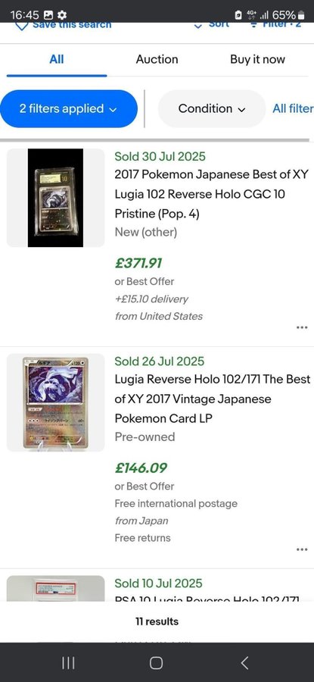The width and height of the screenshot is (314, 682).
Task: Open the Lugia 102 CGC 10 Pristine listing title
Action: point(212,194)
